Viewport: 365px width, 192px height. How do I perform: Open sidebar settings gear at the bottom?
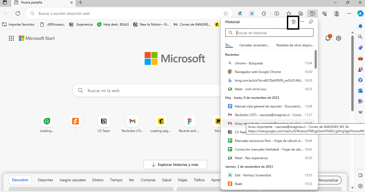coord(360,186)
